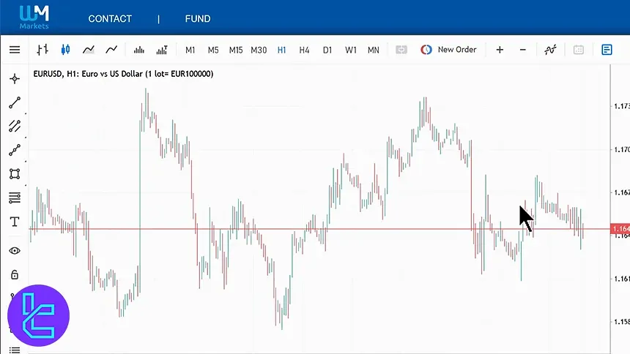Open the greyed calendar icon
The image size is (630, 354).
pyautogui.click(x=579, y=50)
